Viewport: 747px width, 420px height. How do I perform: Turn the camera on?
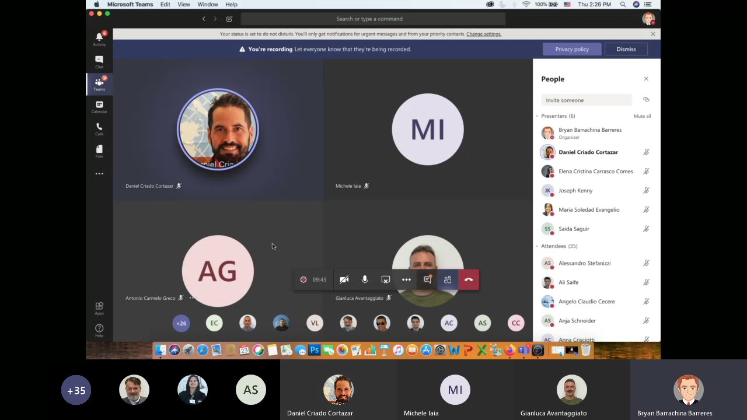pos(344,280)
